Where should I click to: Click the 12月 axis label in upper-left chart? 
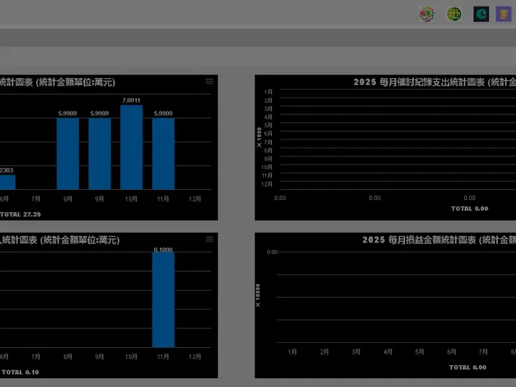194,199
